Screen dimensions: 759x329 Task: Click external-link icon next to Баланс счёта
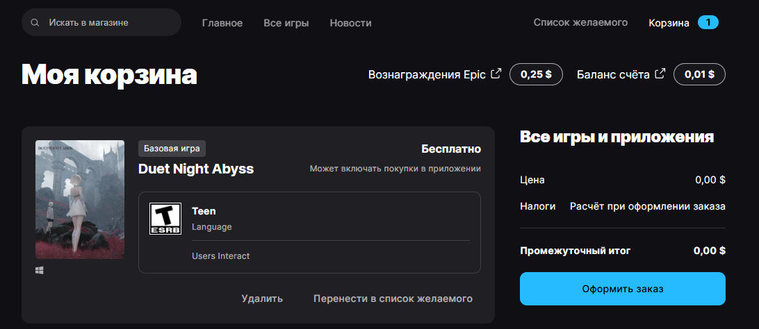coord(660,74)
